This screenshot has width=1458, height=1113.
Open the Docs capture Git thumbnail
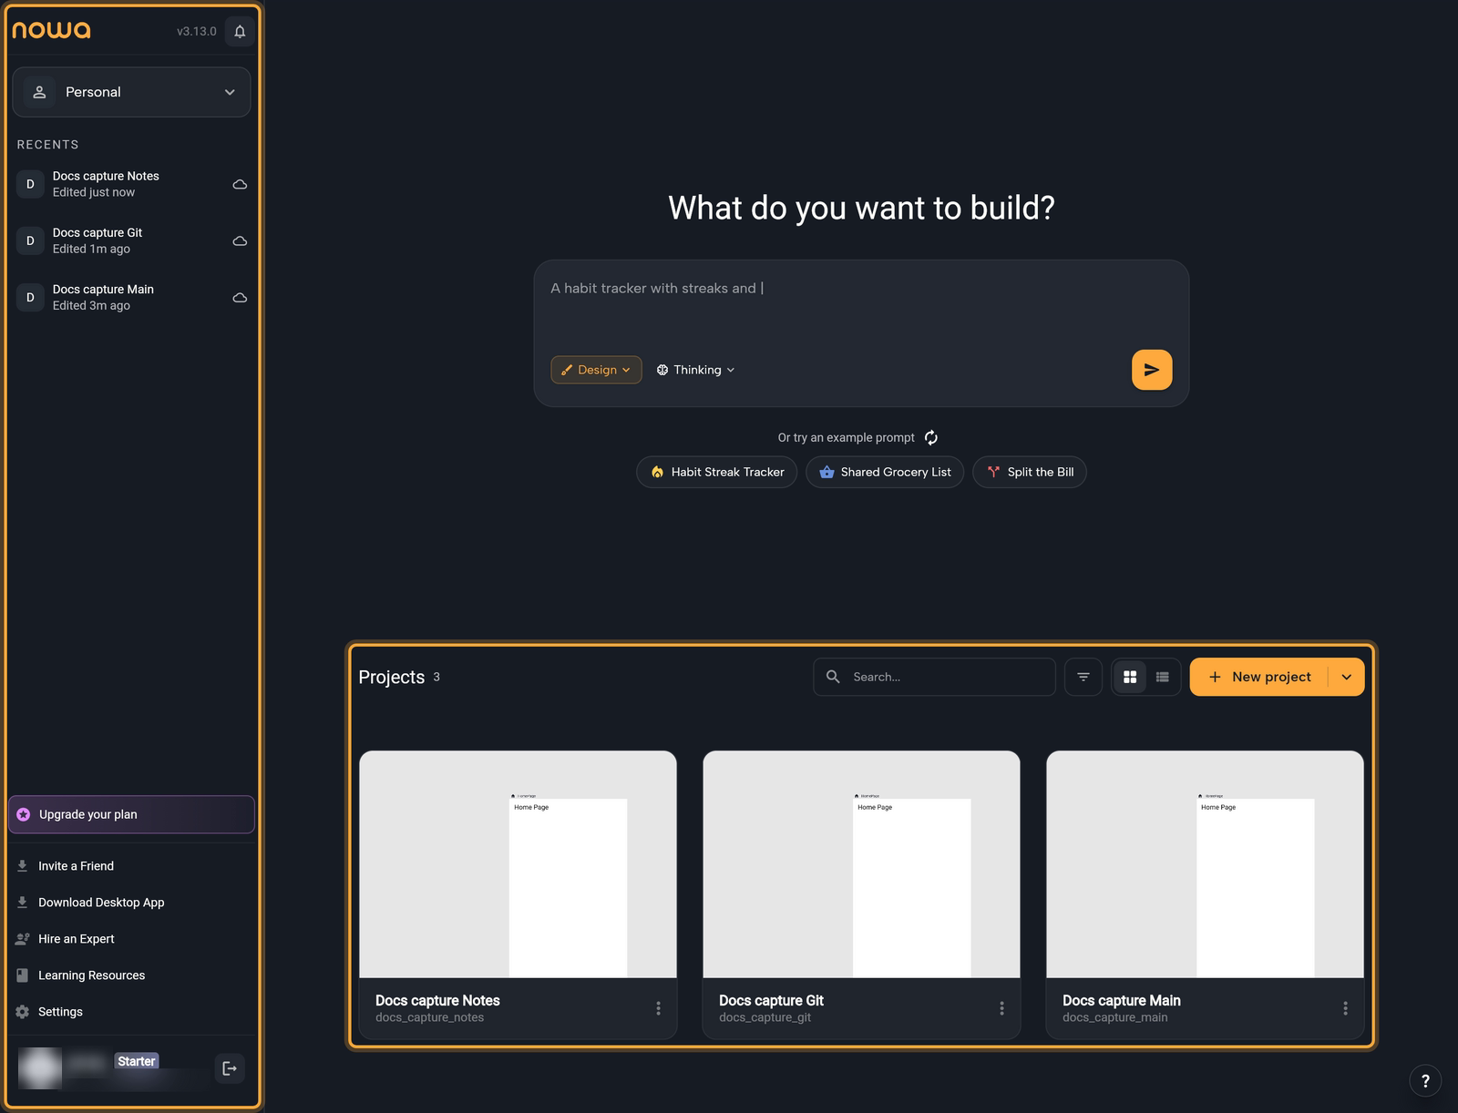coord(861,864)
